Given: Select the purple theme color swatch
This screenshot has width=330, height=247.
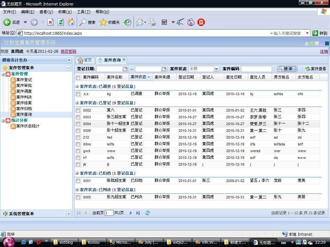Looking at the screenshot, I should tap(322, 43).
